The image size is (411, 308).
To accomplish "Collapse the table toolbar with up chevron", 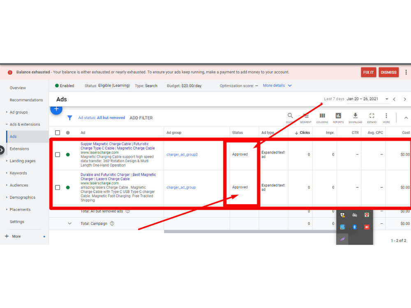I will pyautogui.click(x=406, y=118).
